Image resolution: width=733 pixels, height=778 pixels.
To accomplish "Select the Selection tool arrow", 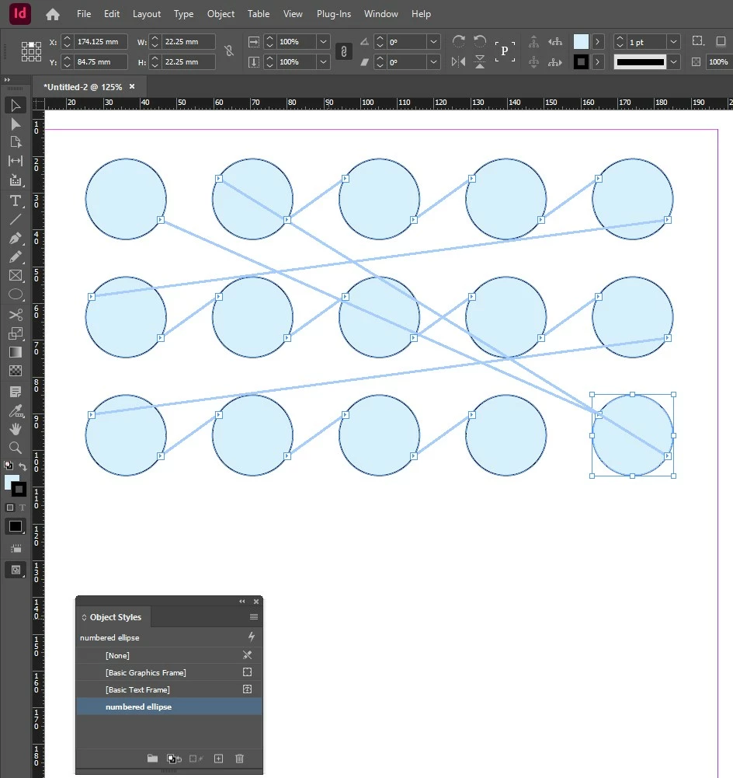I will coord(16,105).
